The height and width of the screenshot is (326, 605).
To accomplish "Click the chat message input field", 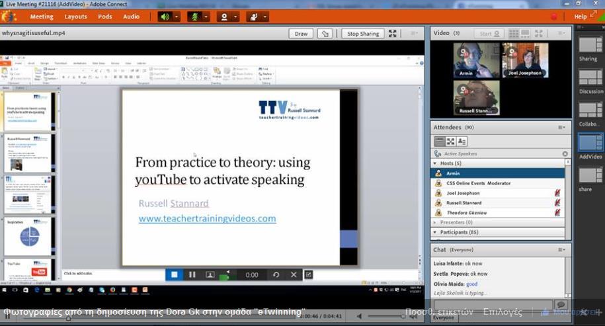I will tap(493, 305).
